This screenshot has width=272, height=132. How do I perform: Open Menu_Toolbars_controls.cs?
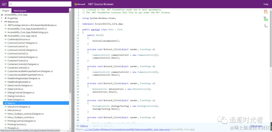[x=21, y=117]
